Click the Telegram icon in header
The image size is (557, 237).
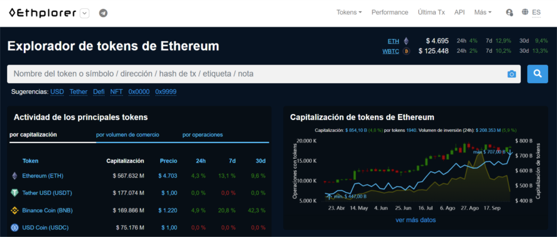point(104,13)
